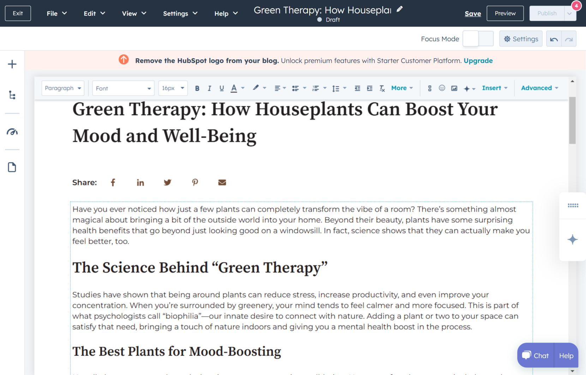Screen dimensions: 586x375
Task: Open the AI assistant sparkle tool
Action: click(467, 88)
